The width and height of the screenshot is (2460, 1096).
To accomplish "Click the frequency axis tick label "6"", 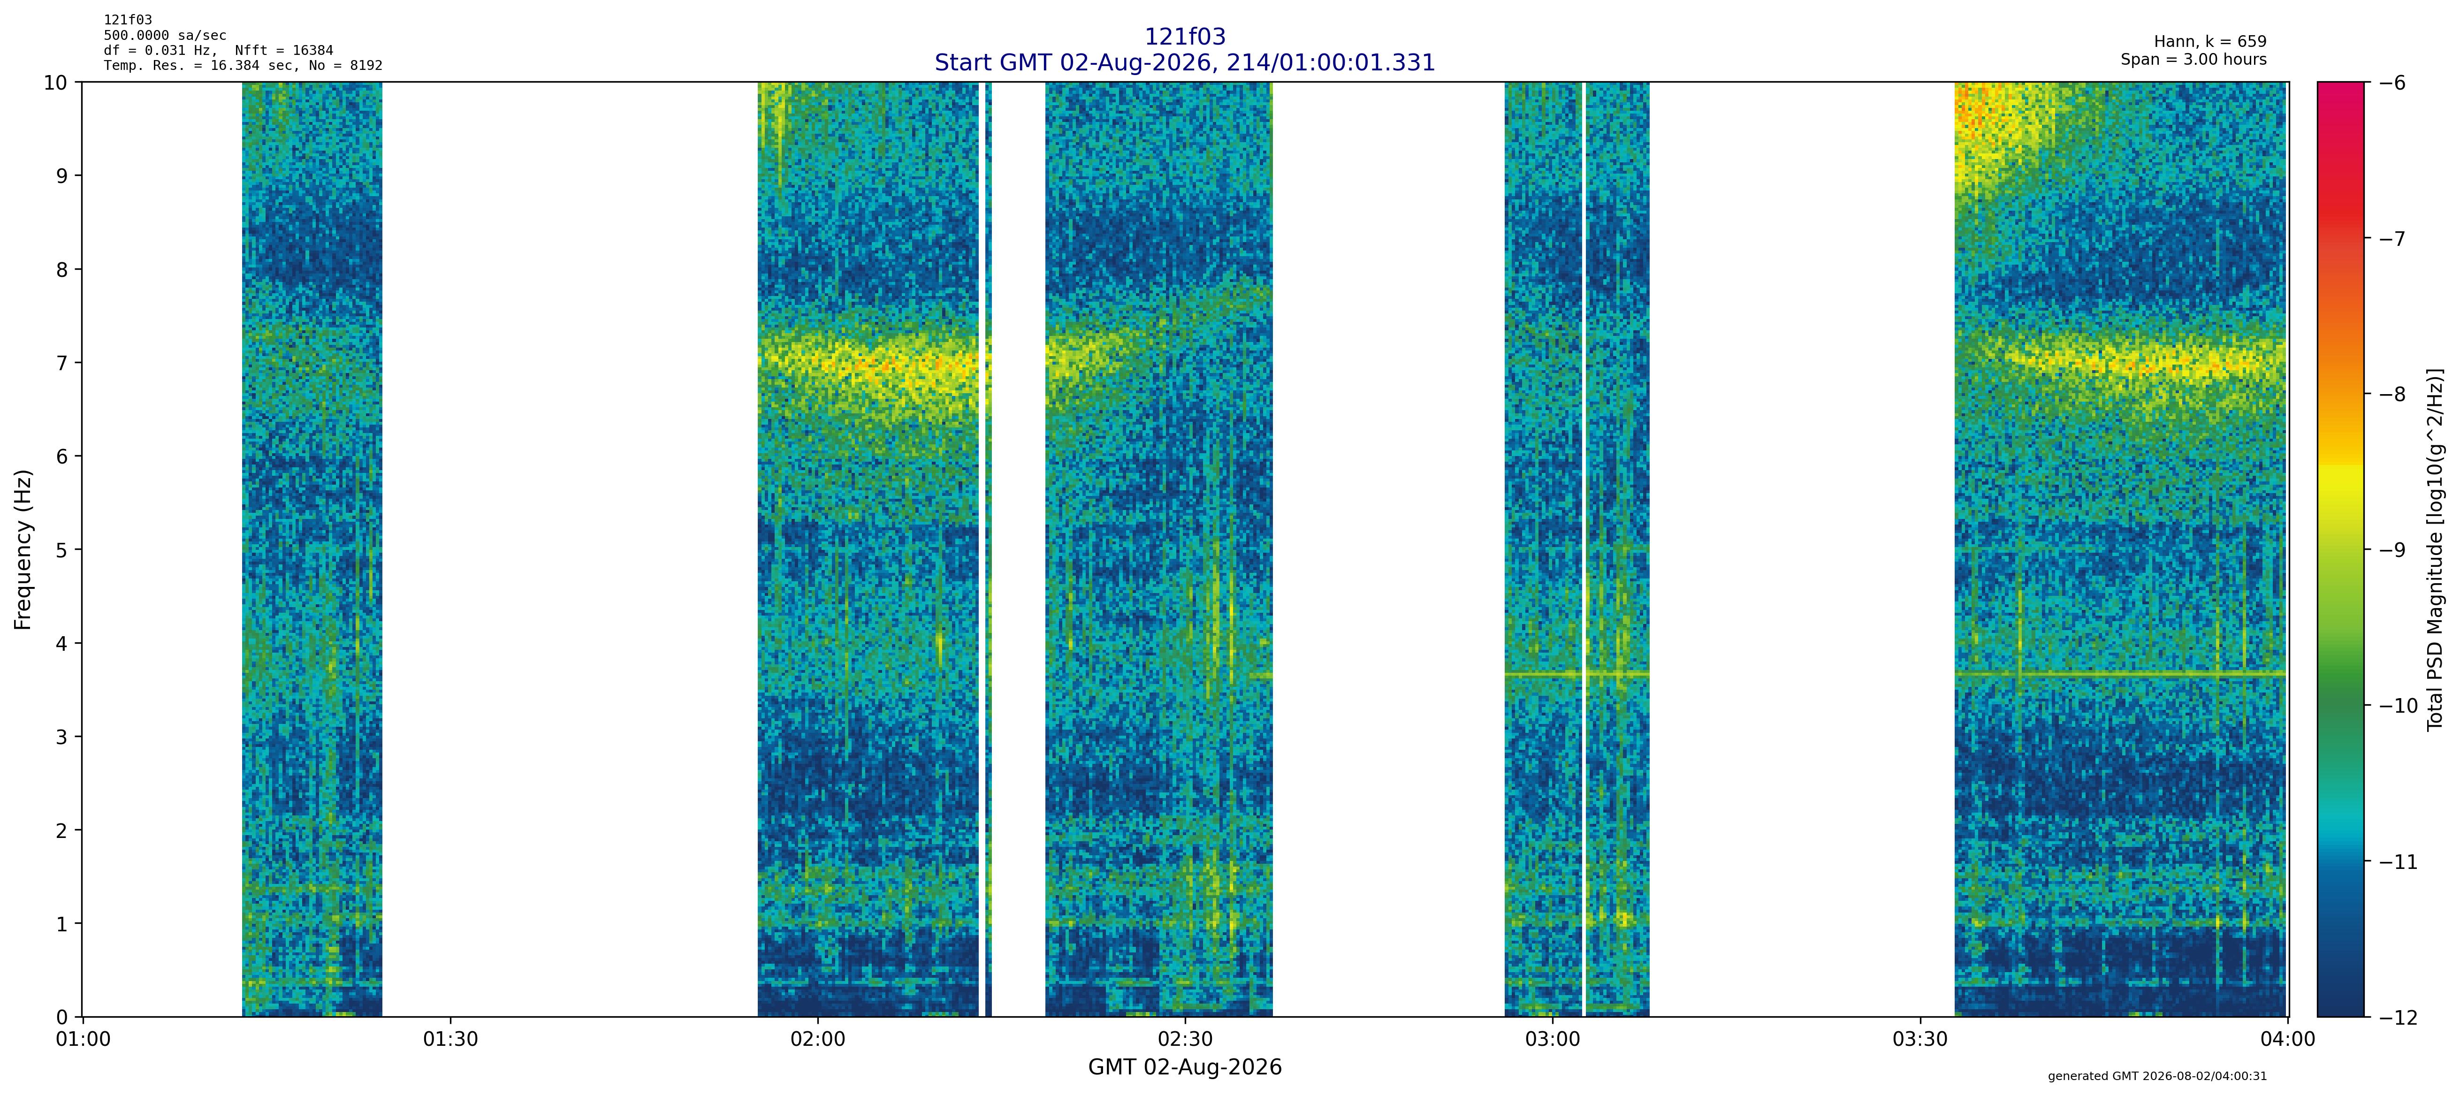I will click(62, 457).
